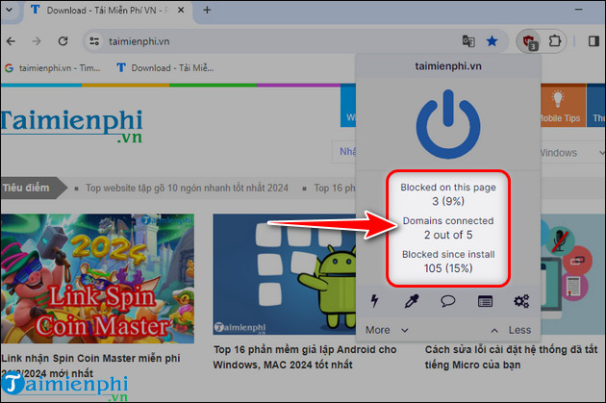Image resolution: width=606 pixels, height=403 pixels.
Task: Open the taimienphi.vn - Tìm... Google bookmark
Action: pos(53,68)
